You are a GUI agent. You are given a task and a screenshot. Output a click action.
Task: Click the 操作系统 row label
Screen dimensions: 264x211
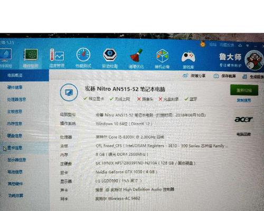68,123
